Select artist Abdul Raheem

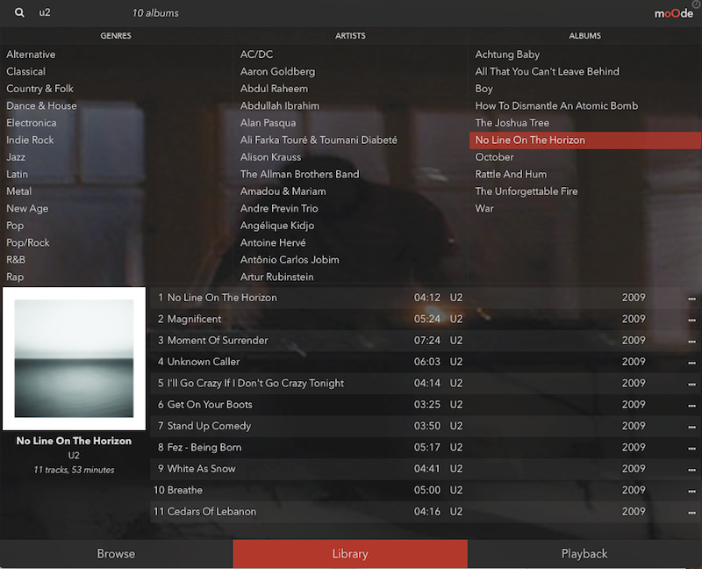point(274,89)
